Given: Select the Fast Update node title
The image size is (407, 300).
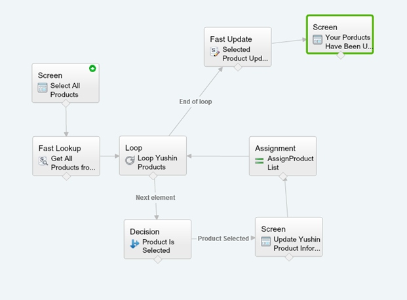Looking at the screenshot, I should [x=231, y=39].
